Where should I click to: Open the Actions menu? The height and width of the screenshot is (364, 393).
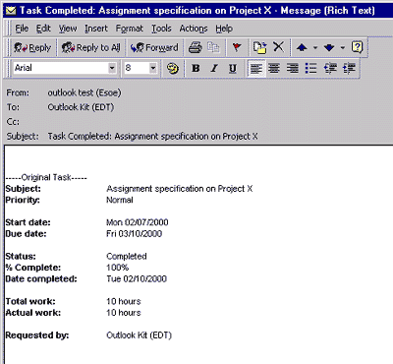pyautogui.click(x=194, y=29)
